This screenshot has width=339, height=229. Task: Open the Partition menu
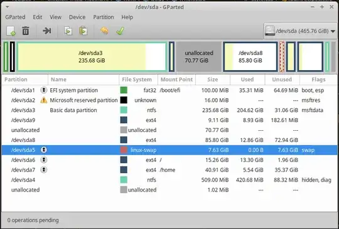click(104, 17)
